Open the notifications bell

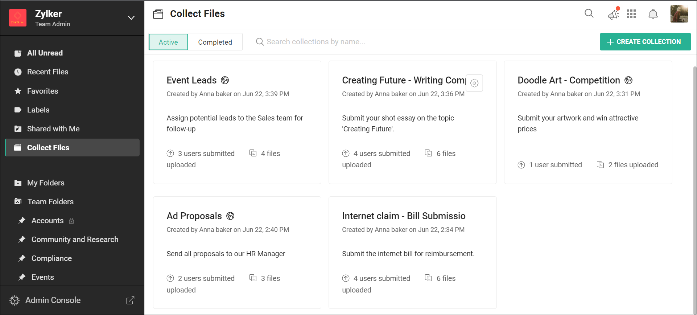[653, 14]
